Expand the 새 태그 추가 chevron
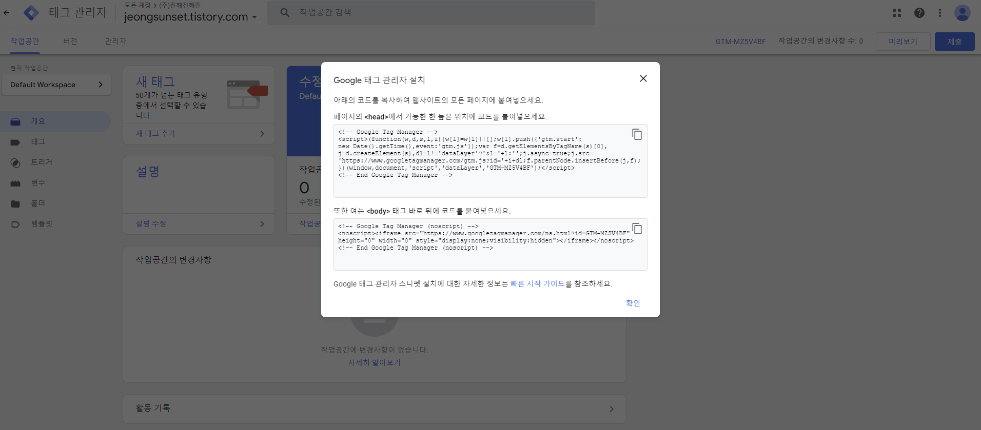 point(262,134)
